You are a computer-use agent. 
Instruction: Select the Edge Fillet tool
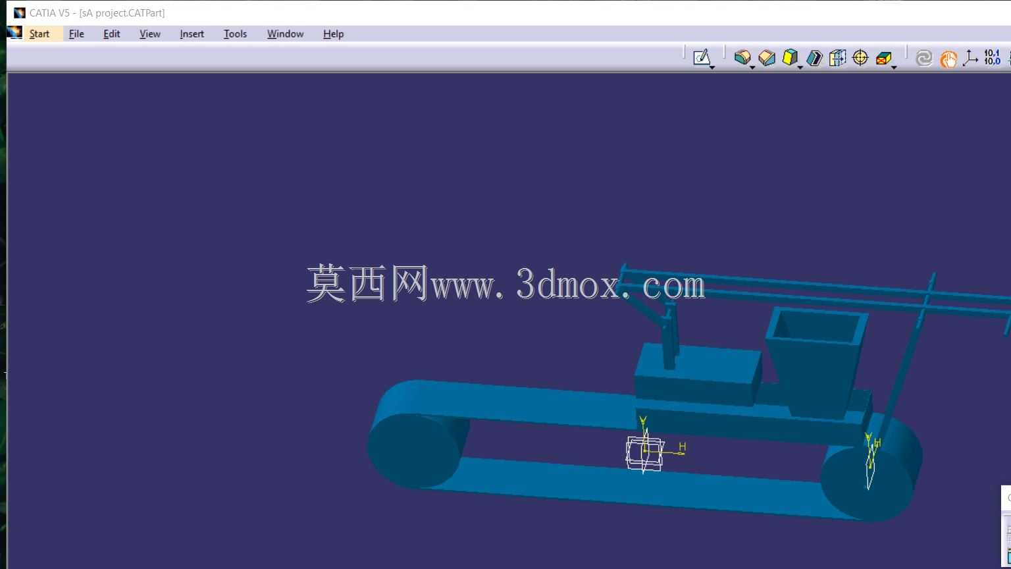tap(742, 57)
